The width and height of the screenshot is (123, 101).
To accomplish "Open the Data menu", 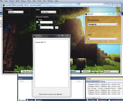I will [x=34, y=1].
